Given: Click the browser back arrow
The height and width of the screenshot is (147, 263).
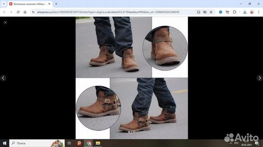Looking at the screenshot, I should 4,12.
